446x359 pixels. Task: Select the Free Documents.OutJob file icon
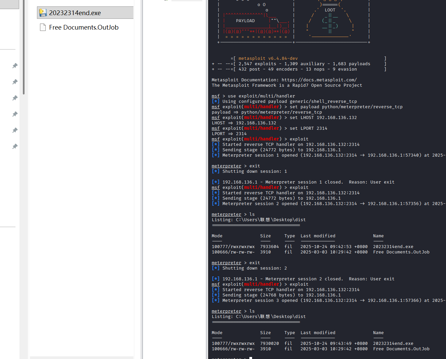pyautogui.click(x=43, y=27)
